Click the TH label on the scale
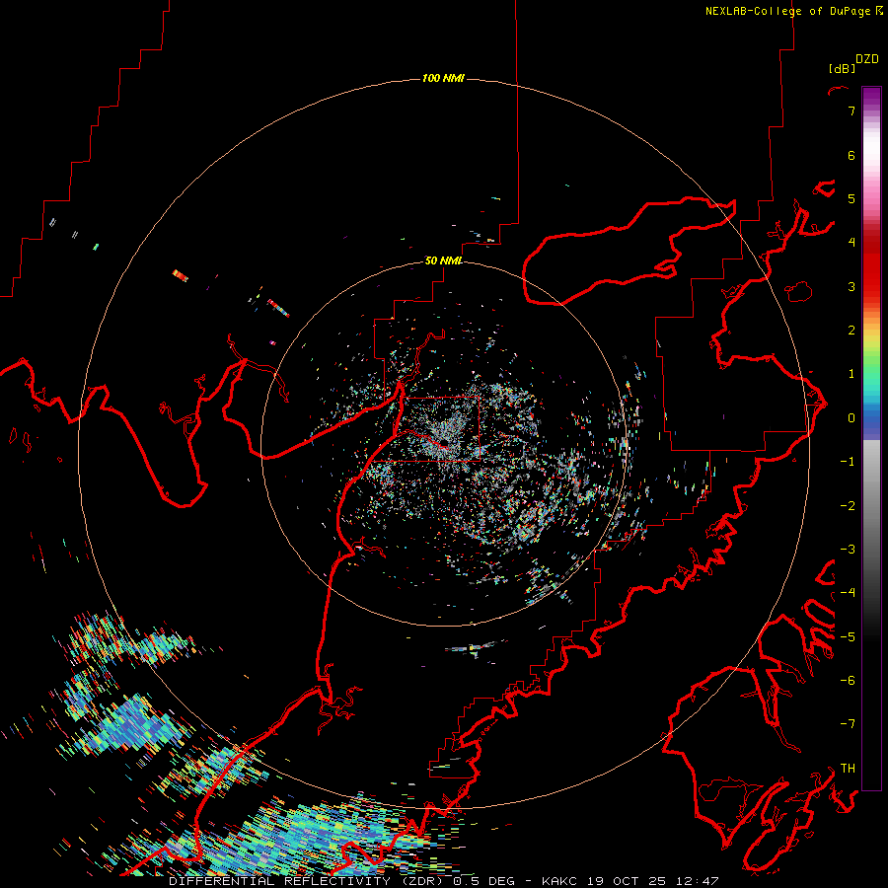The height and width of the screenshot is (888, 888). click(848, 769)
